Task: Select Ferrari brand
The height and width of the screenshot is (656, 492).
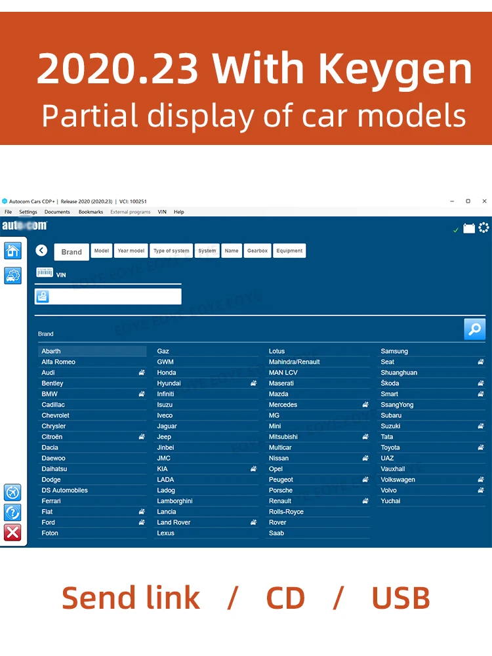Action: [92, 501]
